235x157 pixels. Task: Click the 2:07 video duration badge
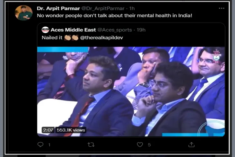(48, 130)
